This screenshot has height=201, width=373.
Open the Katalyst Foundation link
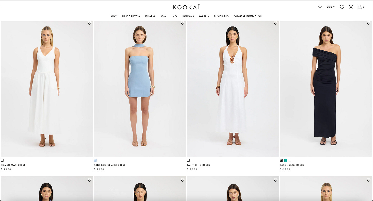tap(248, 16)
